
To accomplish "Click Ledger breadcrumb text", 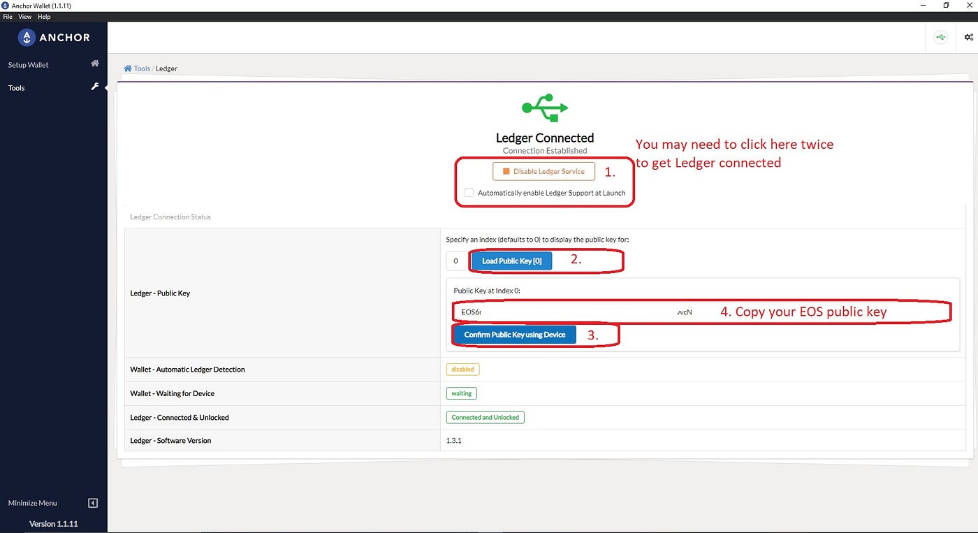I will pos(166,68).
